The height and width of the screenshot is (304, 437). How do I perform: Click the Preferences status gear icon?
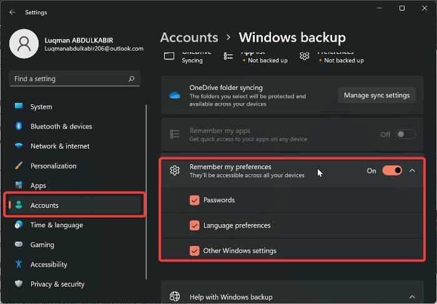click(x=305, y=56)
